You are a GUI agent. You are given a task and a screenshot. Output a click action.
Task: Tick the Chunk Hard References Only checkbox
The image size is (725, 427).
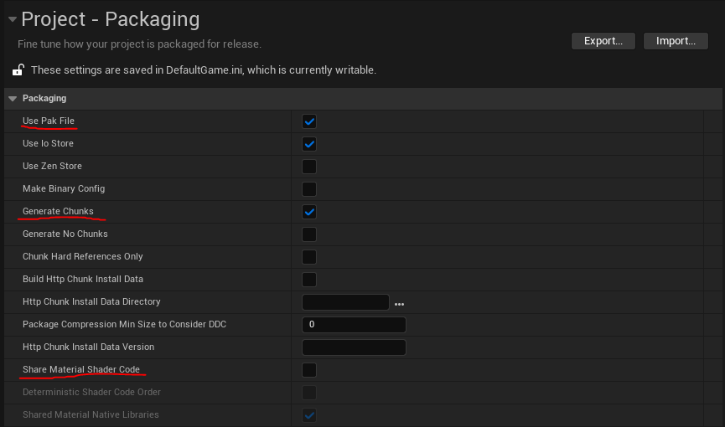(309, 257)
